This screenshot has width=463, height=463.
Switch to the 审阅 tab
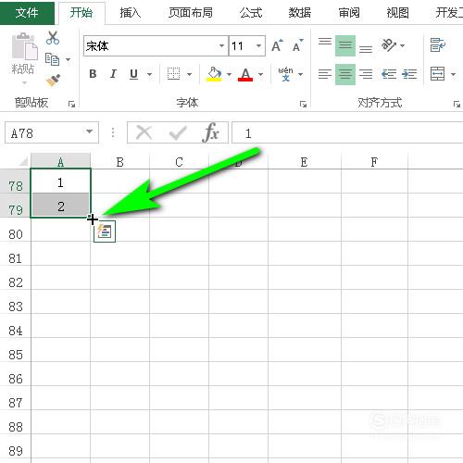tap(349, 13)
